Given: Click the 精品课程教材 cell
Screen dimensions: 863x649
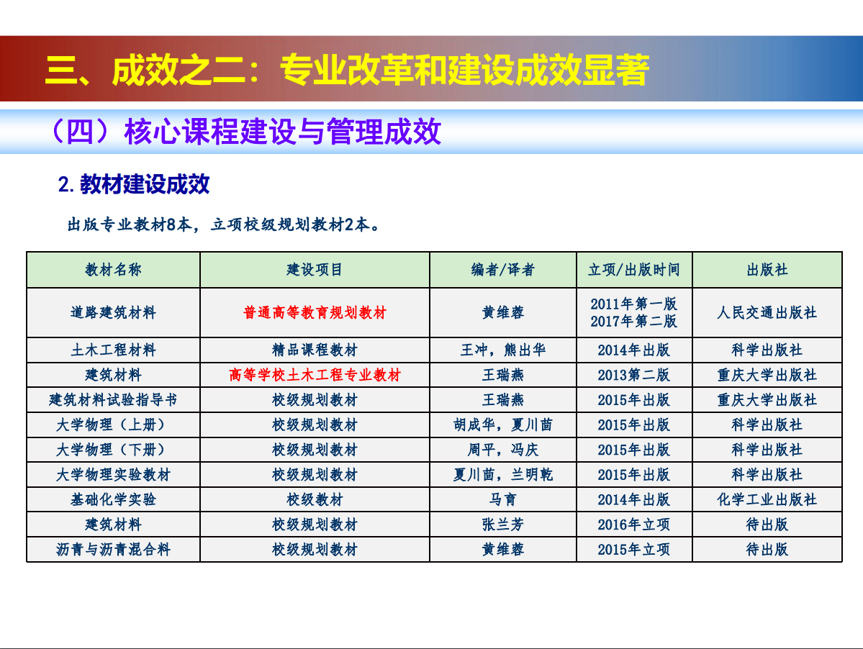Looking at the screenshot, I should [315, 350].
